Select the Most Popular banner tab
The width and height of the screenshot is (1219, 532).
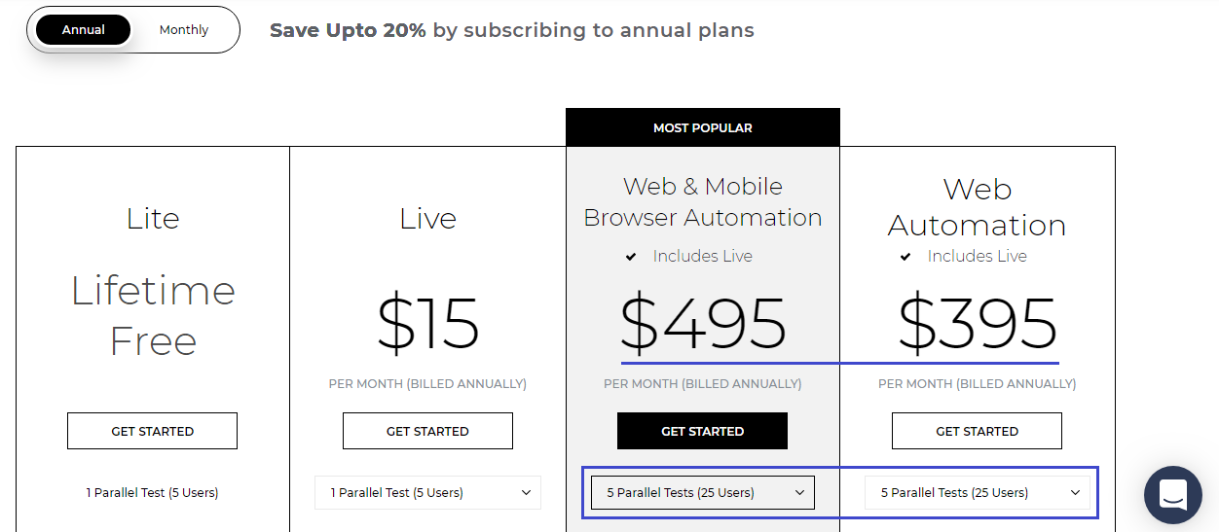tap(702, 127)
